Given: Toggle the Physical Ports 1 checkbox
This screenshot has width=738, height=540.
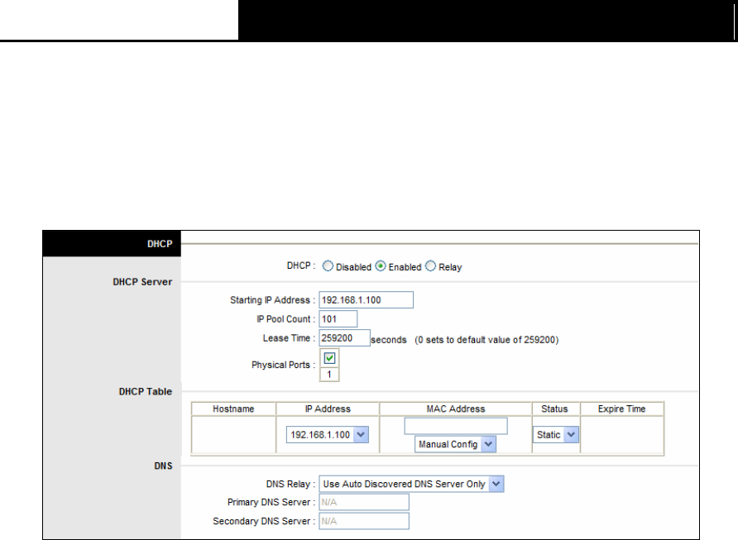Looking at the screenshot, I should 329,358.
